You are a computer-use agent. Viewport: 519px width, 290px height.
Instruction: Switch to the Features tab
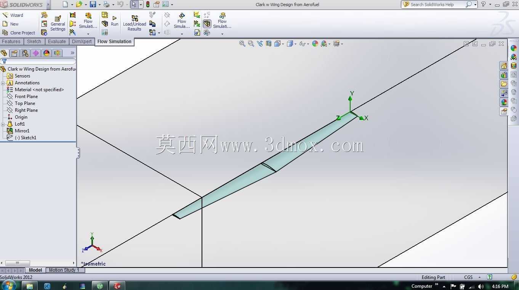pos(11,42)
